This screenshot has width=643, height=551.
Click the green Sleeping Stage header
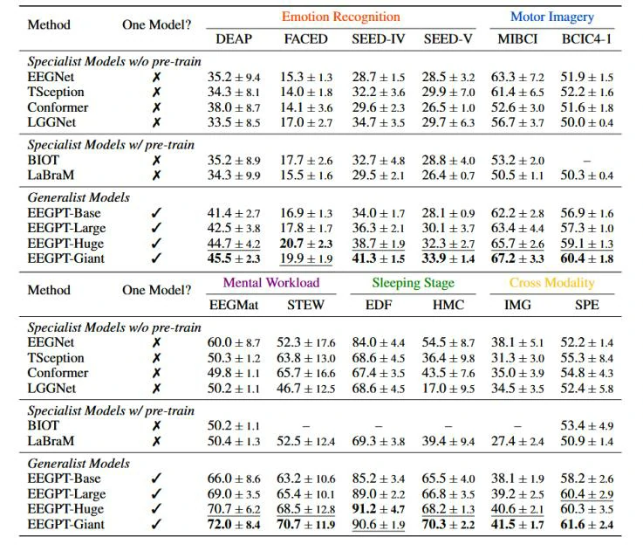(x=414, y=282)
